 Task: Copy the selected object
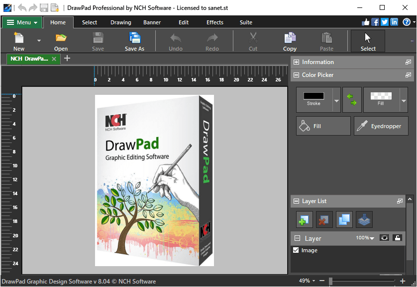click(290, 41)
